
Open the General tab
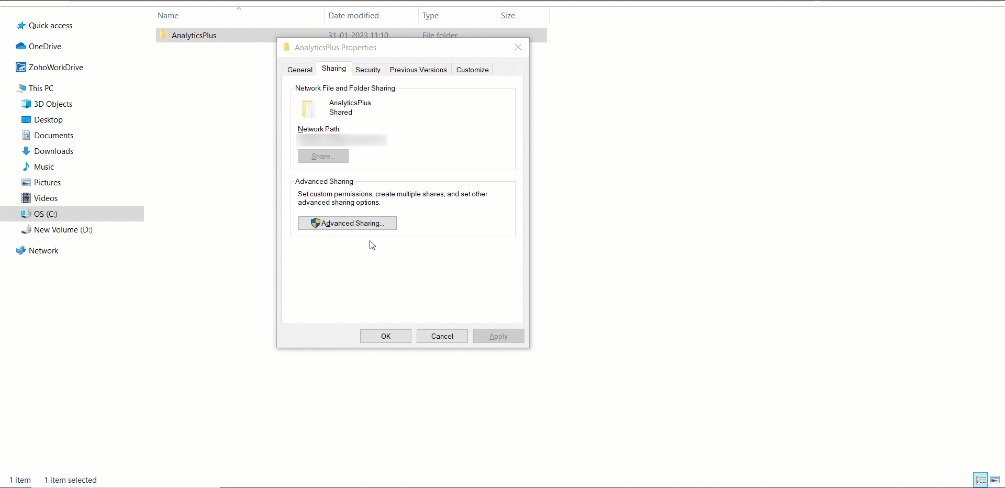pos(300,70)
